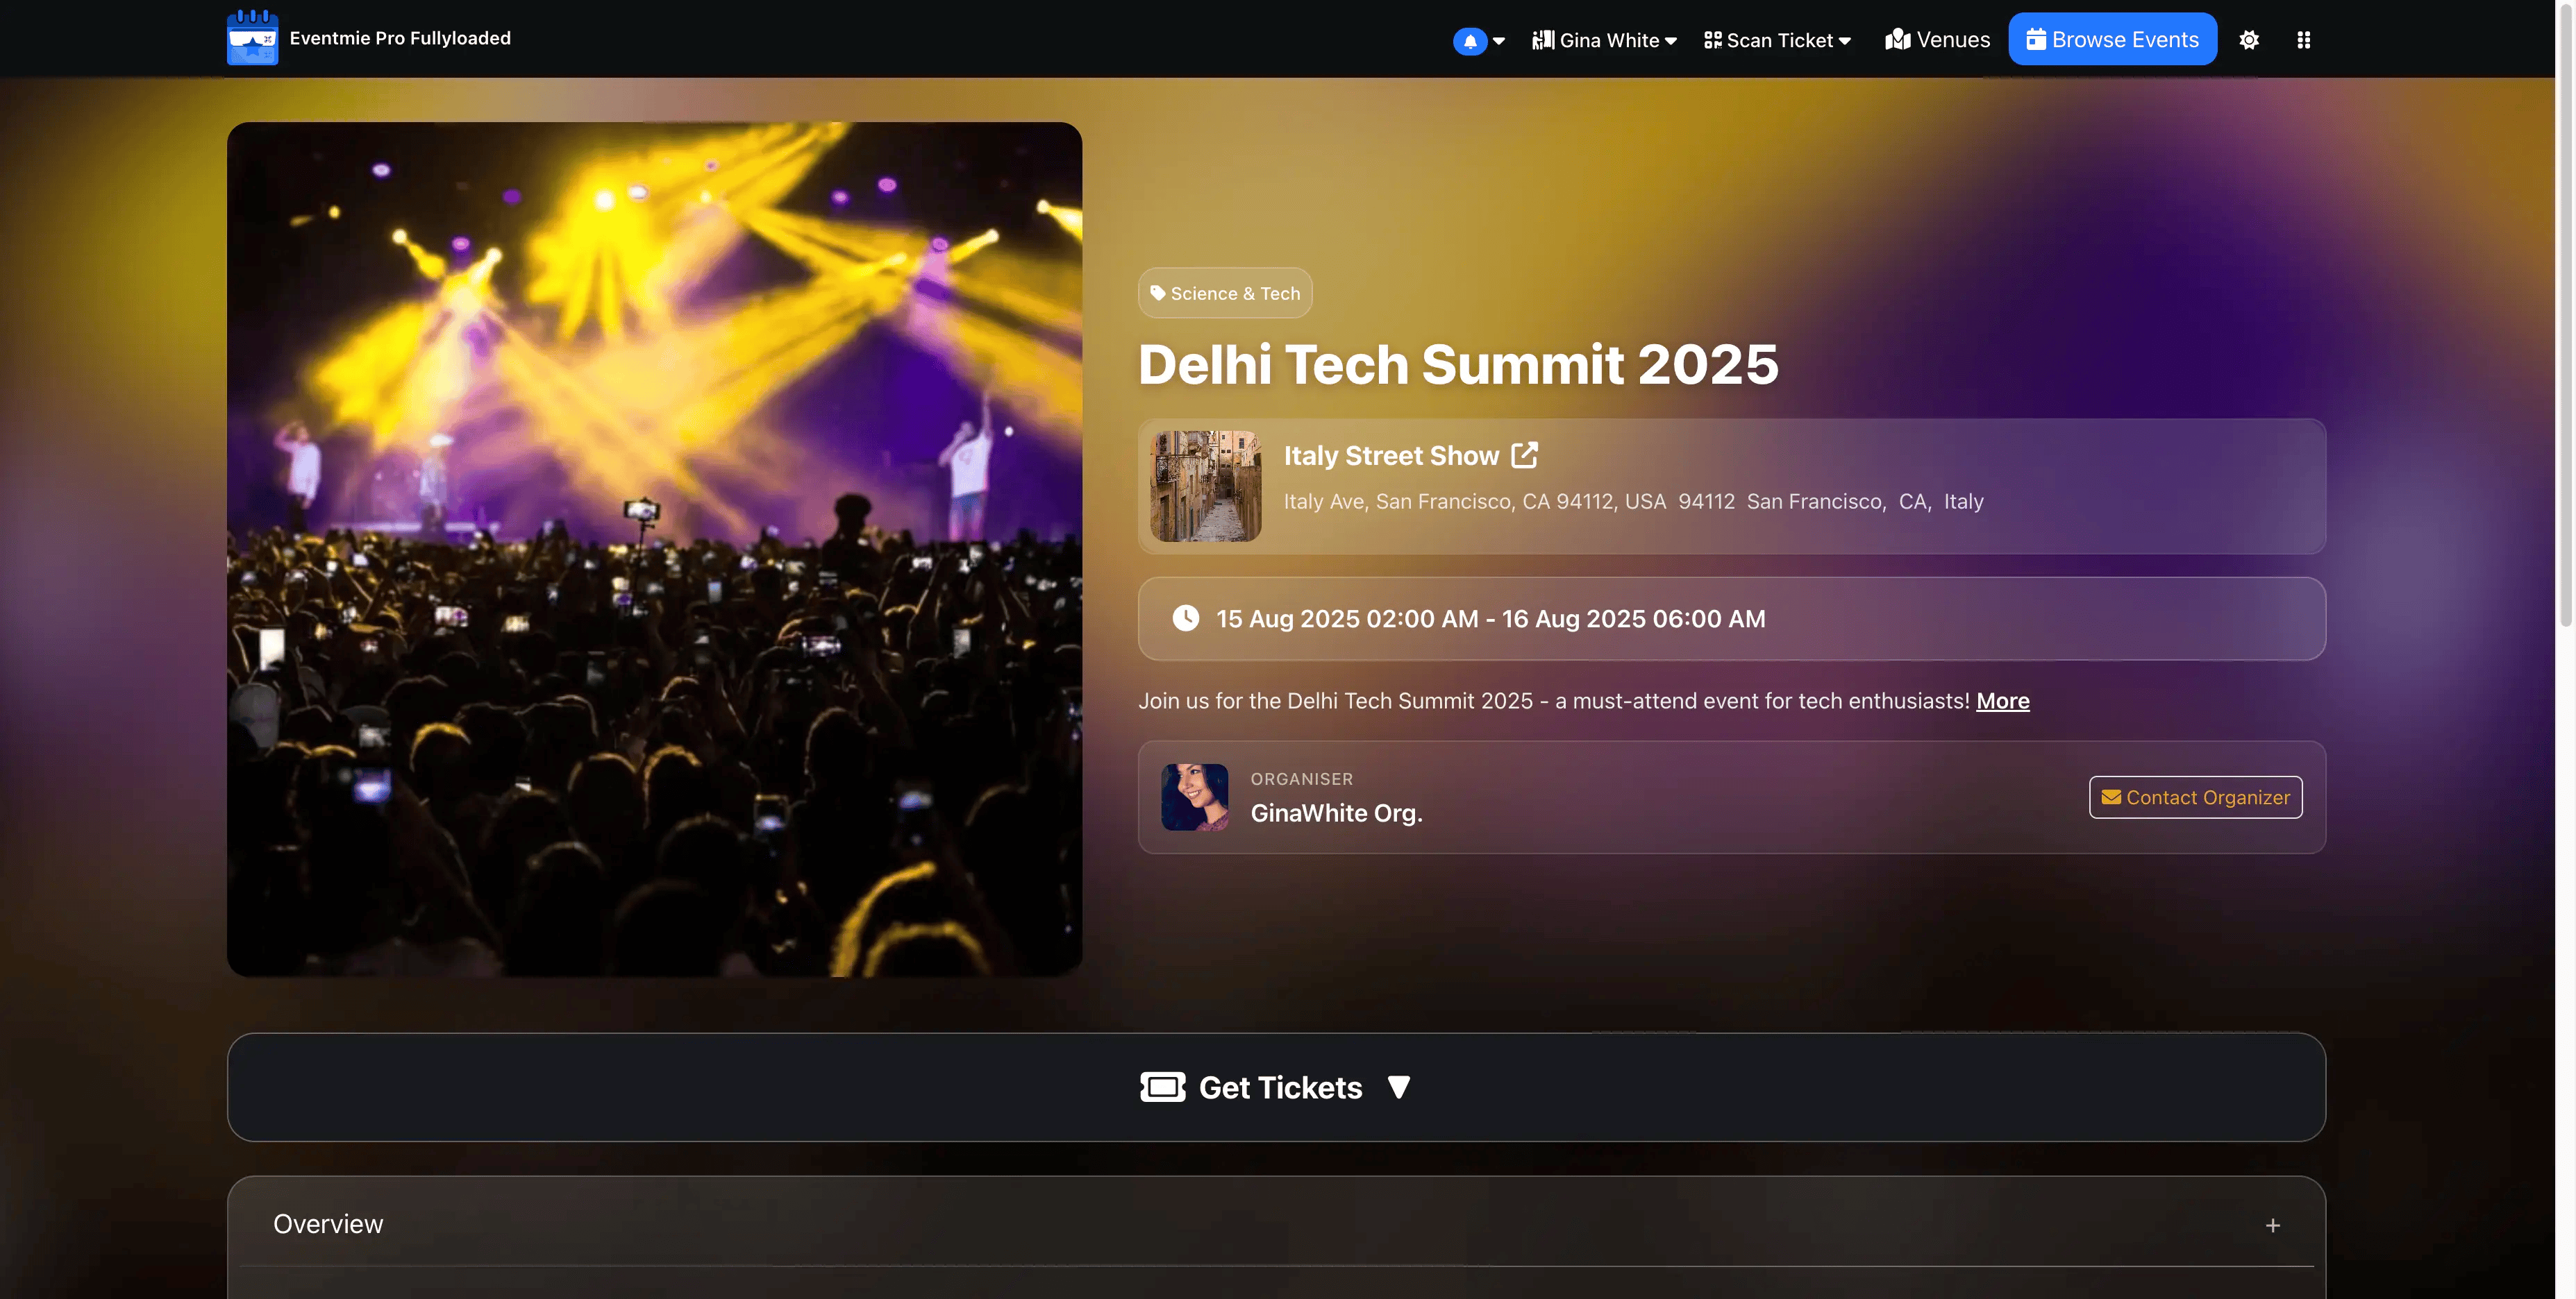
Task: Click the Contact Organizer button
Action: pyautogui.click(x=2195, y=797)
